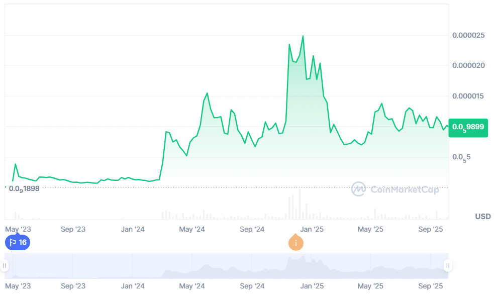The width and height of the screenshot is (498, 300).
Task: Click the Jan '24 main chart axis label
Action: pos(133,229)
